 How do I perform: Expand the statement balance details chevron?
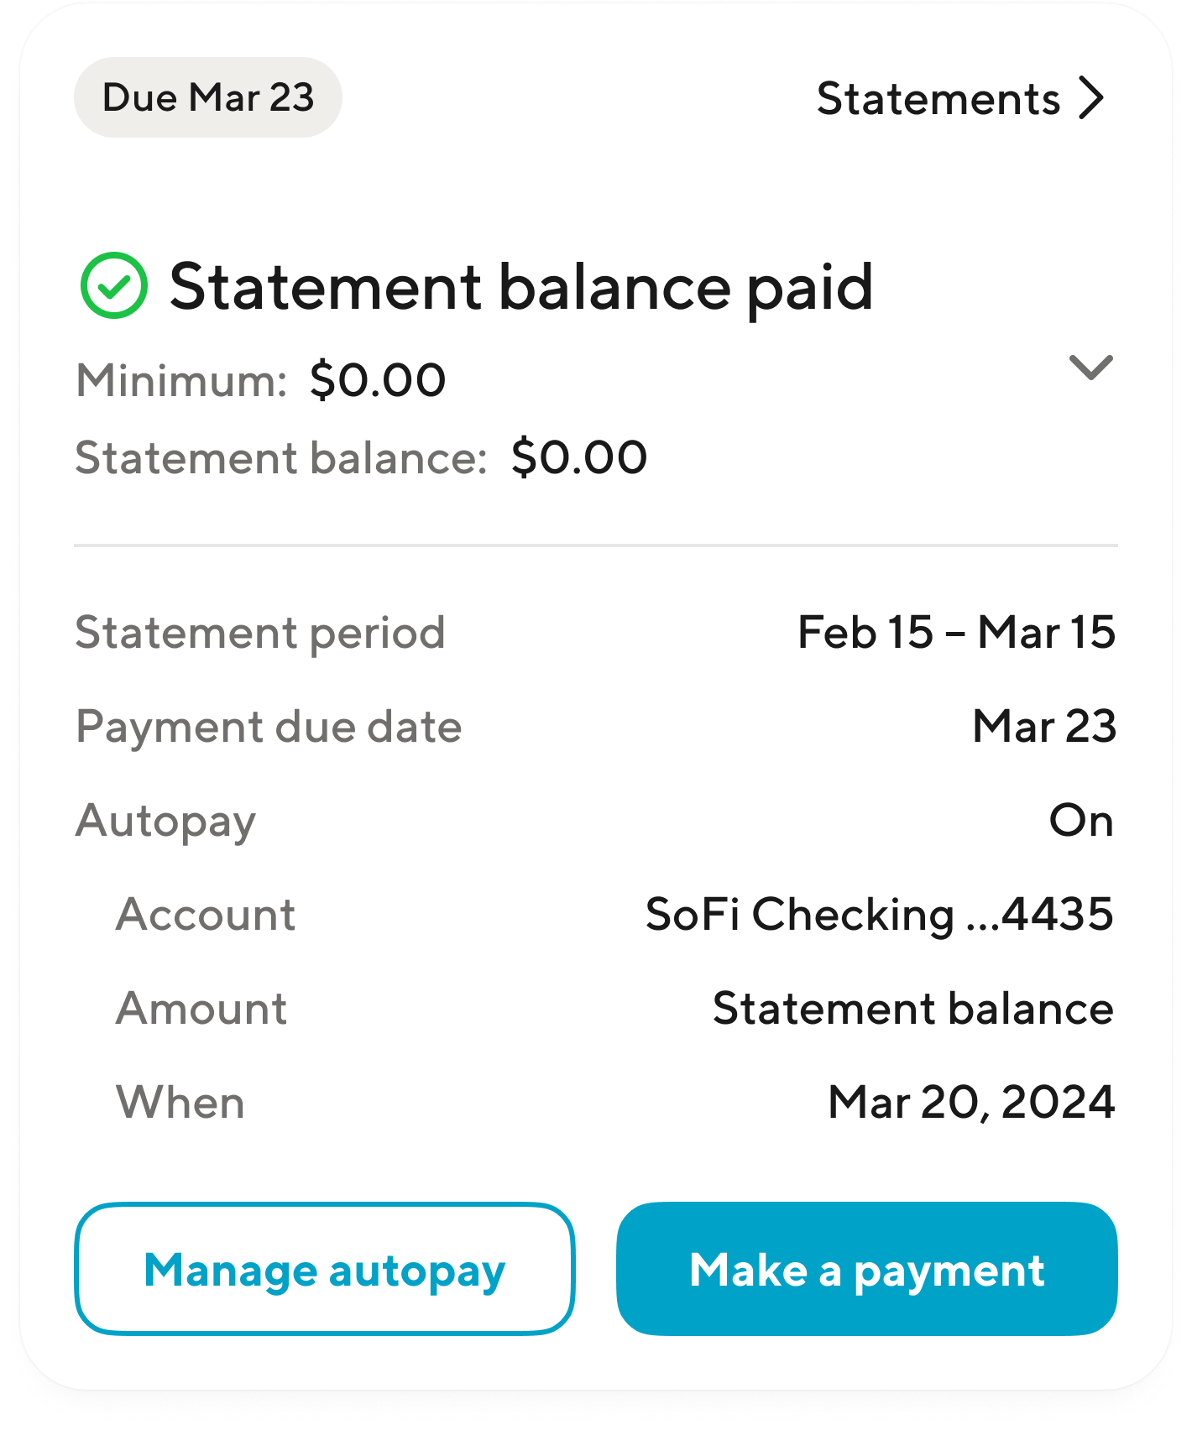point(1090,367)
